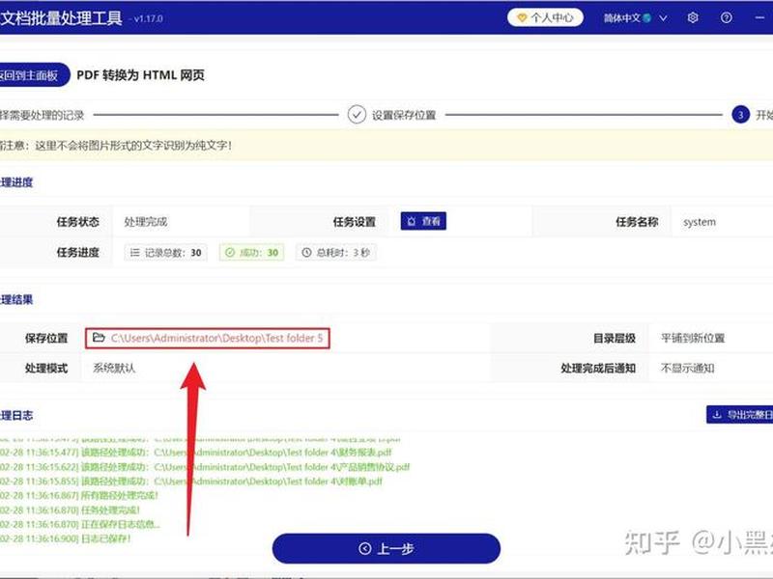This screenshot has height=579, width=773.
Task: Select the log line 正在保存日志信息
Action: (80, 524)
